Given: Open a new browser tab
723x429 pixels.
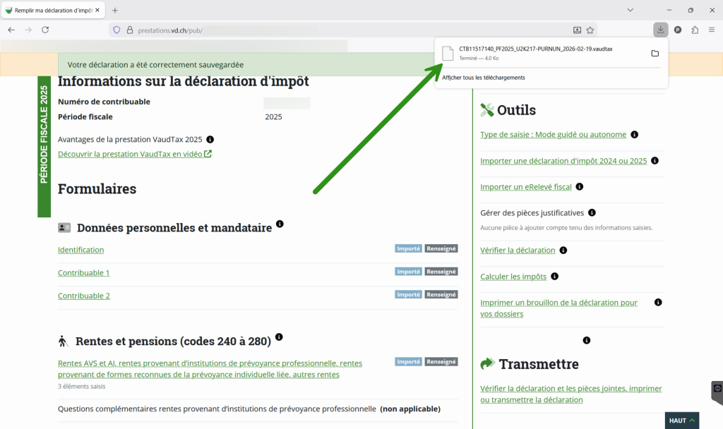Looking at the screenshot, I should click(x=115, y=10).
